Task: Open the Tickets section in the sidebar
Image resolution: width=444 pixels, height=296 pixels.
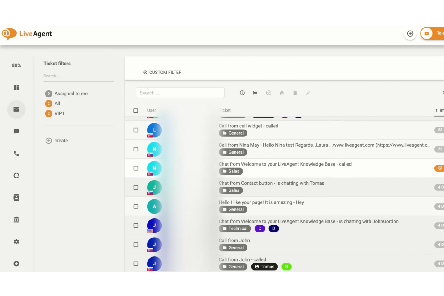Action: [x=16, y=109]
